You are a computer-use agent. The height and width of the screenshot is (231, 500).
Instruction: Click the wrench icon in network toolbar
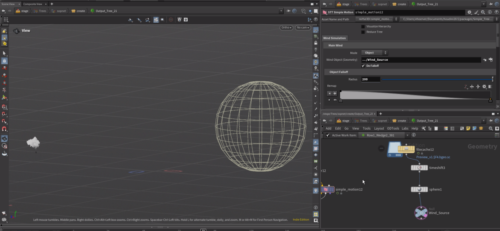coord(424,128)
